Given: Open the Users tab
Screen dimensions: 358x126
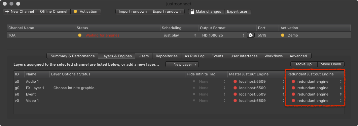Looking at the screenshot, I should [144, 56].
